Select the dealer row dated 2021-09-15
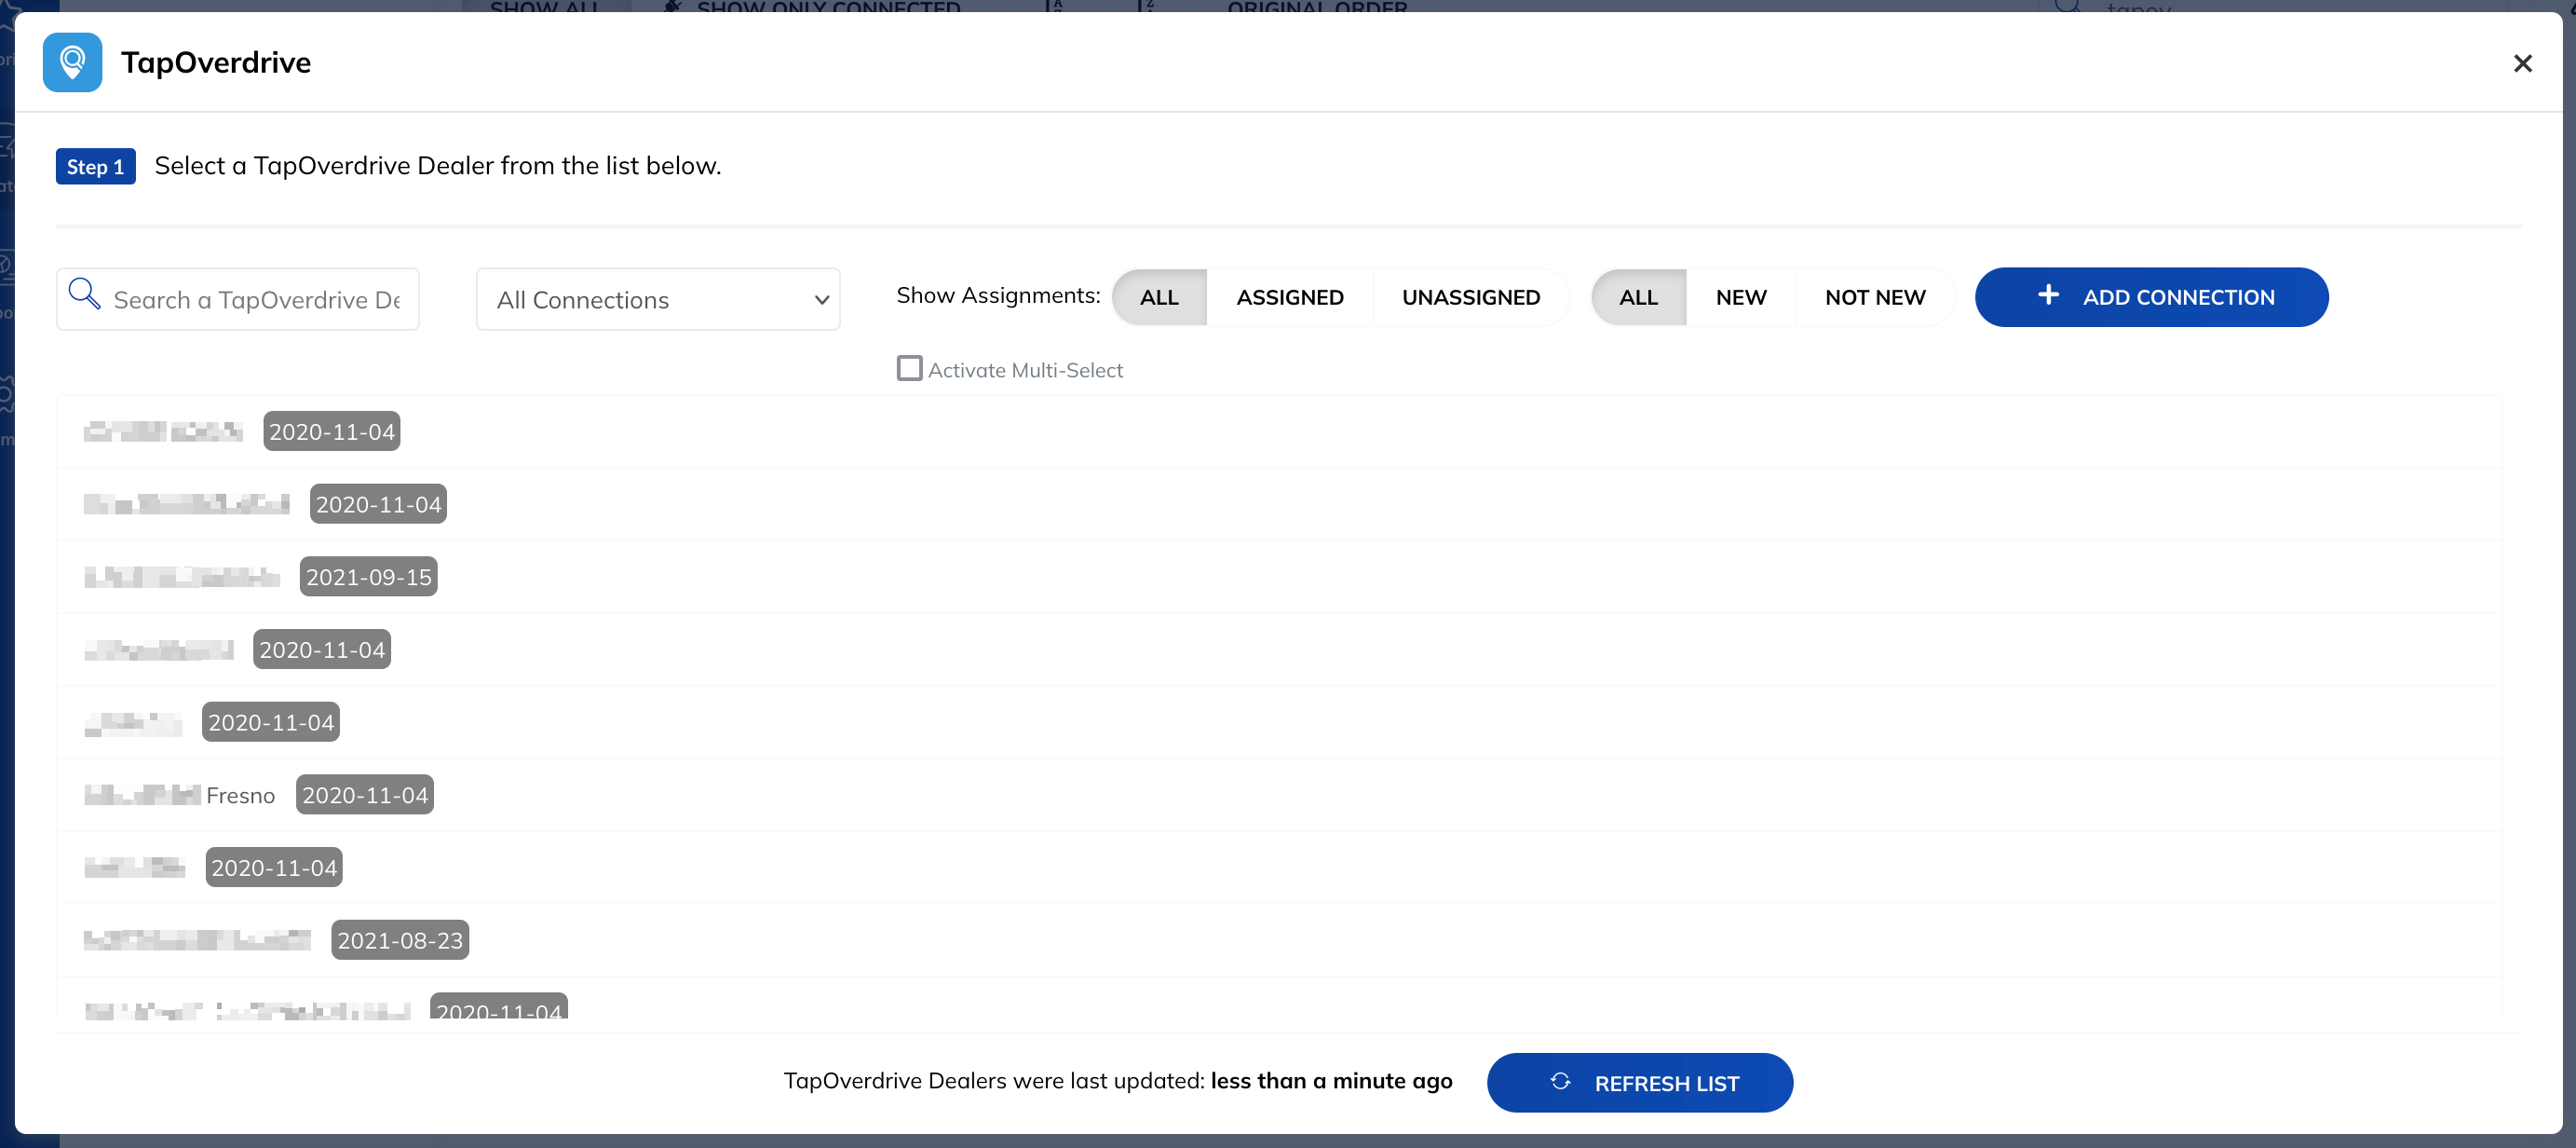 [x=1279, y=577]
